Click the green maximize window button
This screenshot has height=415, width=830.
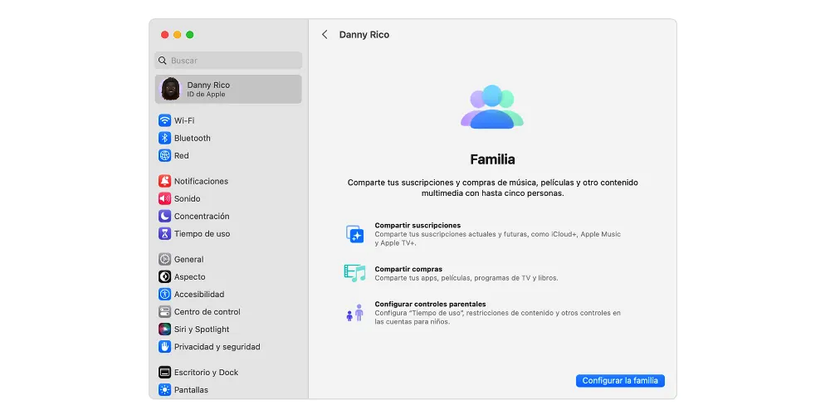tap(190, 34)
